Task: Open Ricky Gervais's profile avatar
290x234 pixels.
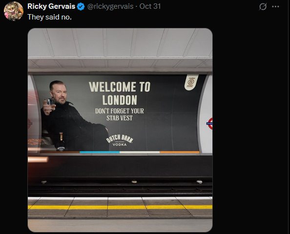Action: point(14,11)
